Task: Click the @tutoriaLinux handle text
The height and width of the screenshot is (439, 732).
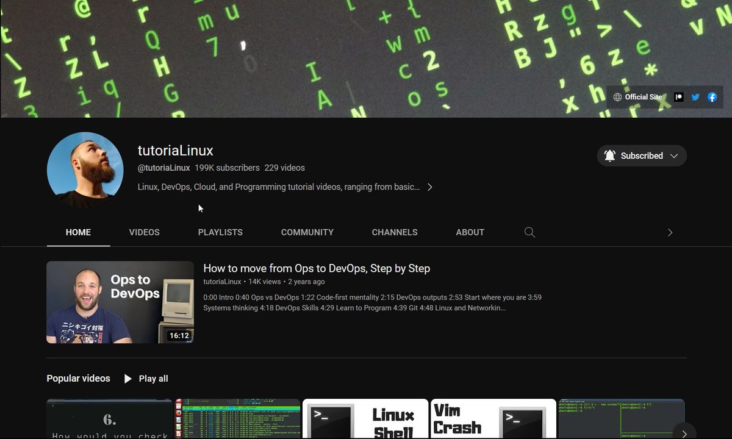Action: click(164, 168)
